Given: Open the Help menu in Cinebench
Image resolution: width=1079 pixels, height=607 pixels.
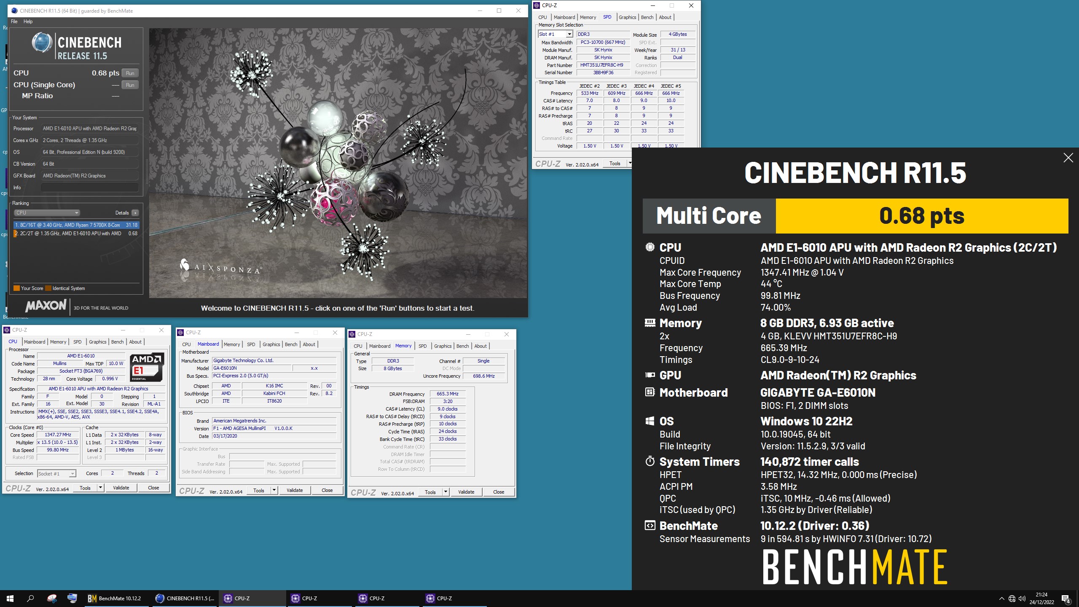Looking at the screenshot, I should tap(28, 21).
